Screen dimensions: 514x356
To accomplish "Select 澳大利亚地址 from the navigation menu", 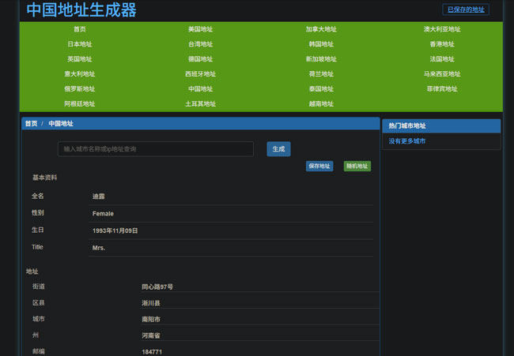I will point(442,29).
